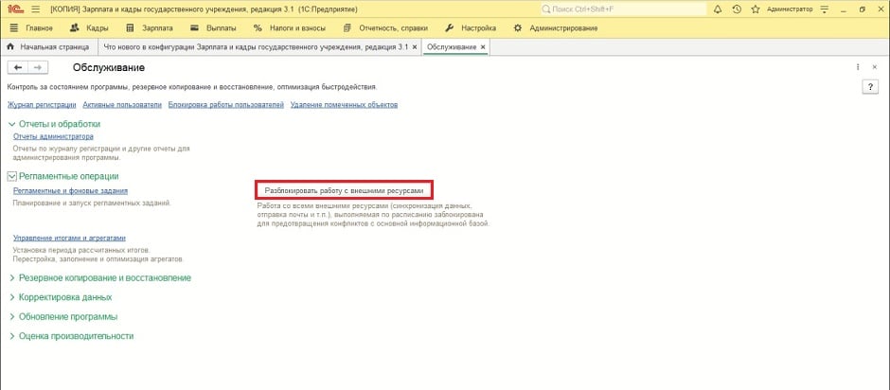This screenshot has height=390, width=890.
Task: Open the Зарплата section
Action: tap(150, 28)
